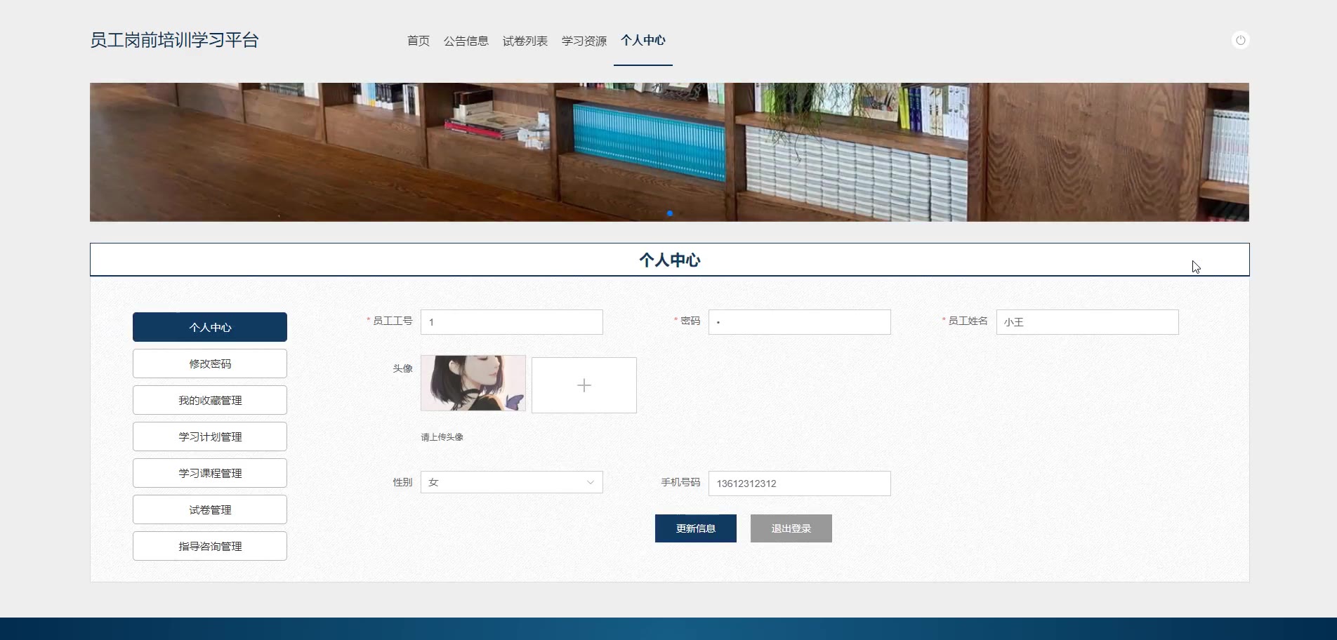The width and height of the screenshot is (1337, 640).
Task: Open 指导咨询管理 in the sidebar
Action: pyautogui.click(x=210, y=546)
